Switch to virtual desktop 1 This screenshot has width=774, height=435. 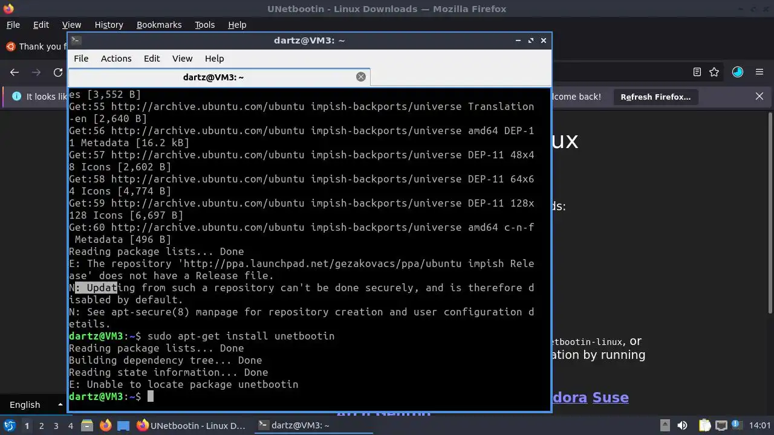[27, 425]
